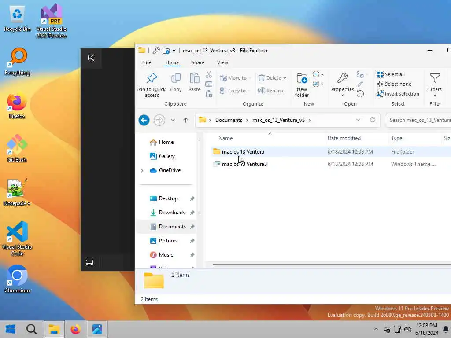The image size is (451, 338).
Task: Refresh the current folder view
Action: (x=373, y=120)
